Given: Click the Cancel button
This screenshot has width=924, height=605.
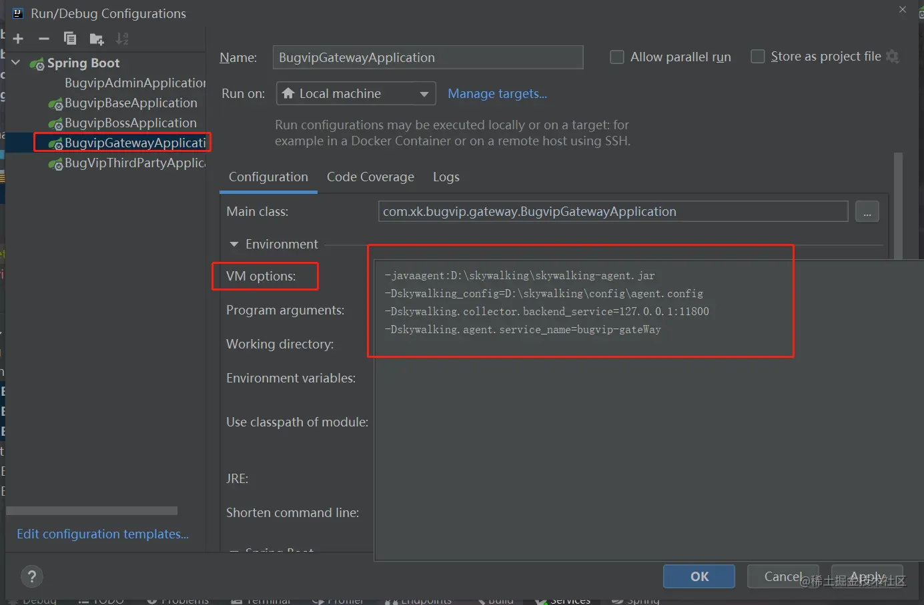Looking at the screenshot, I should pos(783,576).
